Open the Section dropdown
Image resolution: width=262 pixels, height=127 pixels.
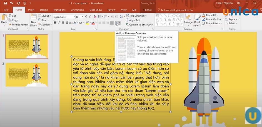click(x=45, y=25)
